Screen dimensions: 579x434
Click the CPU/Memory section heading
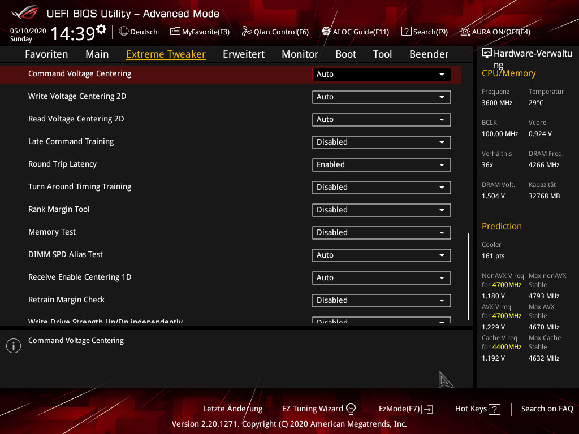tap(509, 73)
